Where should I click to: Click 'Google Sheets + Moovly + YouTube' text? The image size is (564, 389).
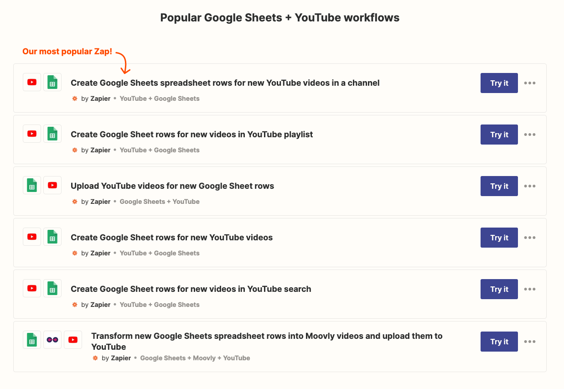195,358
